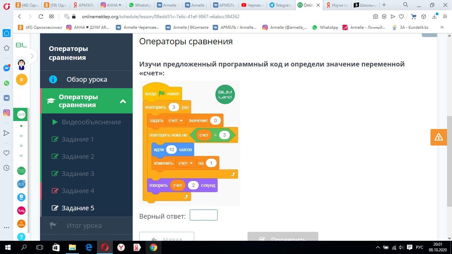Expand the left sidebar panel arrow
This screenshot has width=452, height=254.
[32, 56]
